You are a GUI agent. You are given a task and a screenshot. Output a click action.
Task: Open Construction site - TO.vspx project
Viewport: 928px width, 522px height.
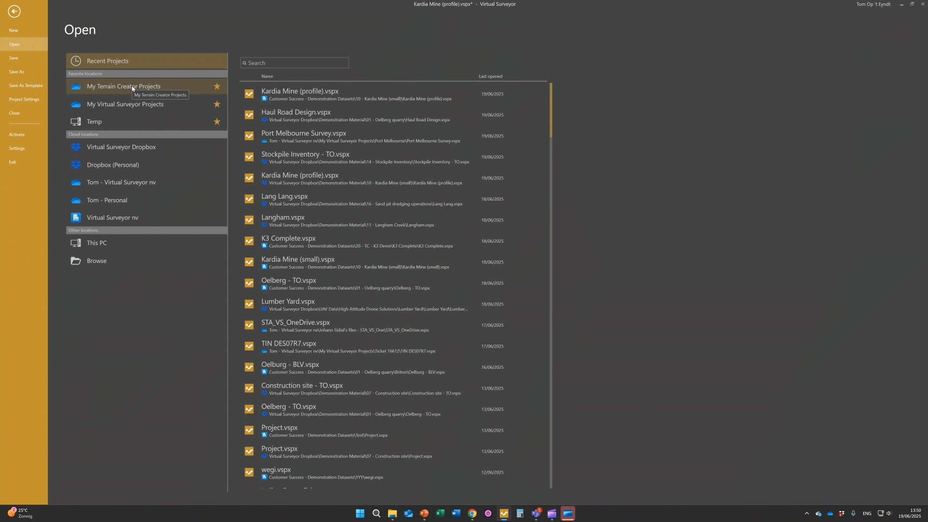(x=394, y=389)
